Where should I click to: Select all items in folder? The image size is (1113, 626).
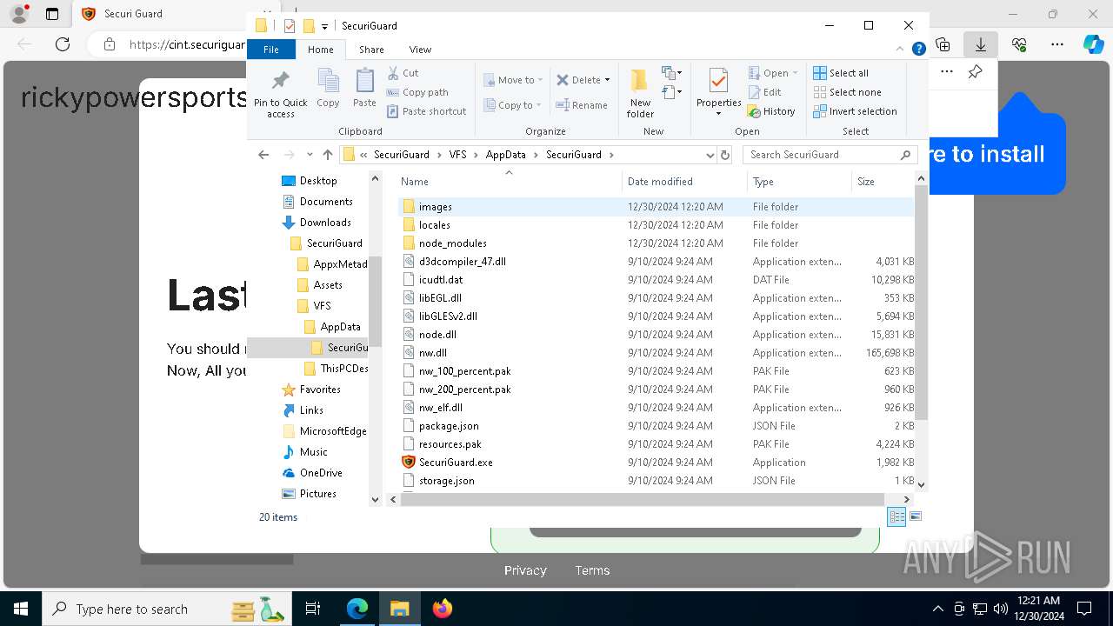pos(841,73)
